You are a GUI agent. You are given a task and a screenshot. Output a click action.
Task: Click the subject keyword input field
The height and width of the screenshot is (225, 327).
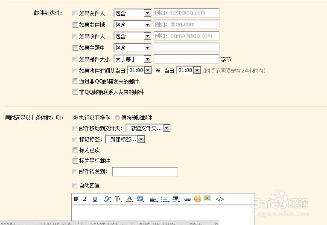(187, 47)
